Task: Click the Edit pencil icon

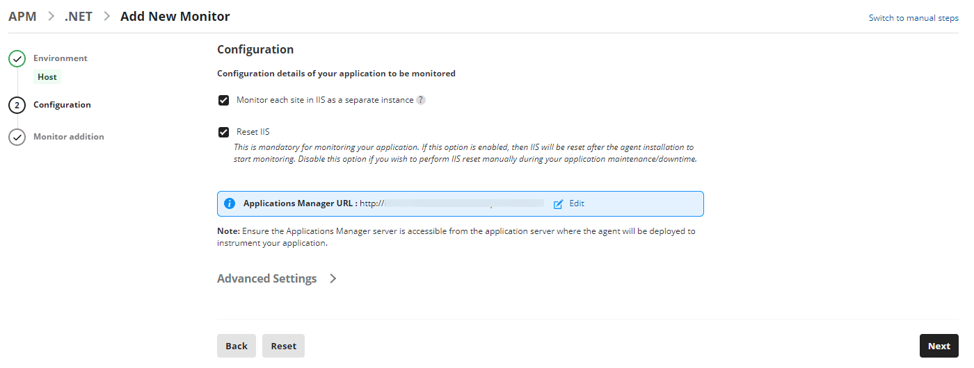Action: click(558, 204)
